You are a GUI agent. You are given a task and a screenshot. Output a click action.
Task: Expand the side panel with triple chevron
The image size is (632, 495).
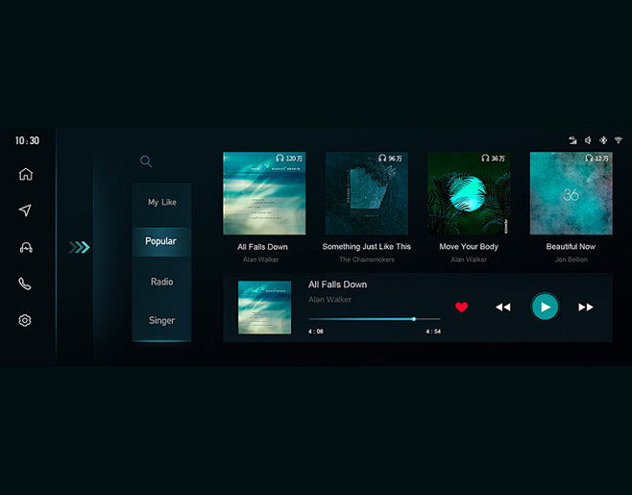click(x=79, y=247)
